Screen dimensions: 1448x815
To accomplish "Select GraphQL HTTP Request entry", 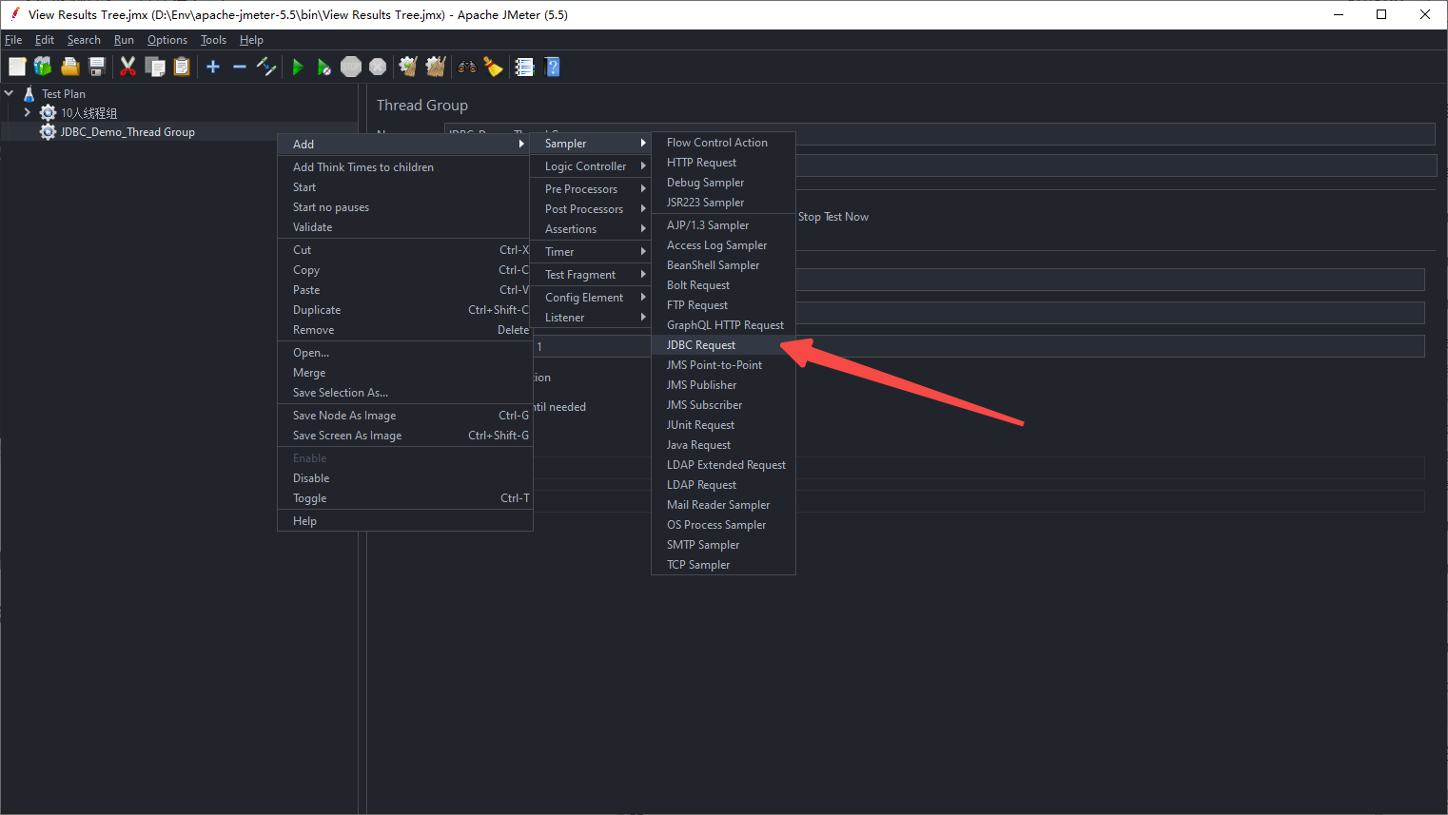I will pos(723,324).
